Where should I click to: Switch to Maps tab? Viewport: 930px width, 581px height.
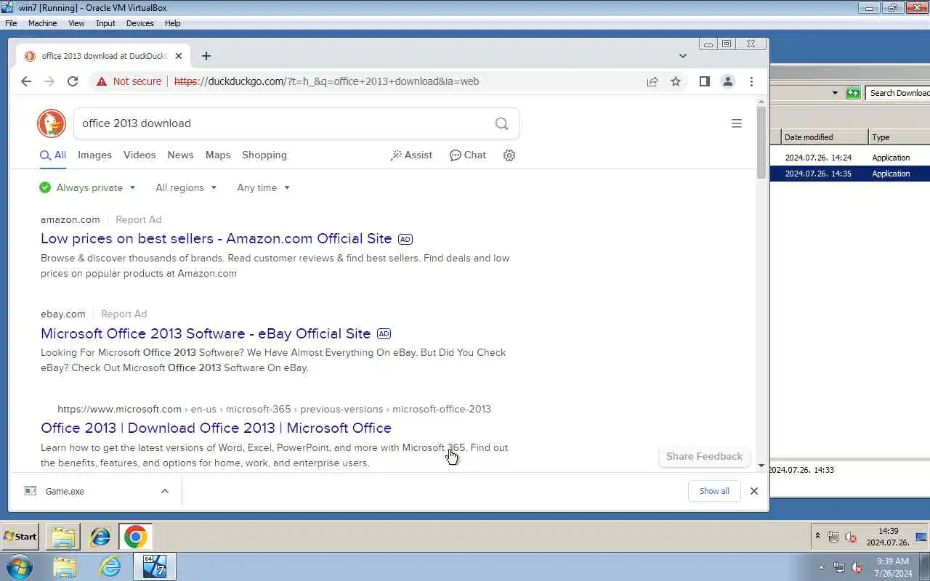[x=218, y=155]
